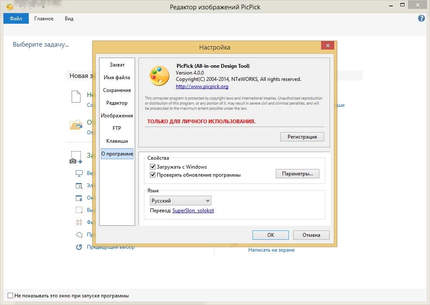Open the blue help question mark icon
Screen dimensions: 430x305
tap(422, 18)
